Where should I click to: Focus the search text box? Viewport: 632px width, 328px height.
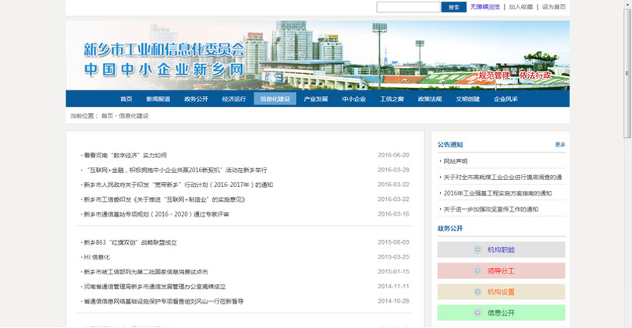point(408,7)
